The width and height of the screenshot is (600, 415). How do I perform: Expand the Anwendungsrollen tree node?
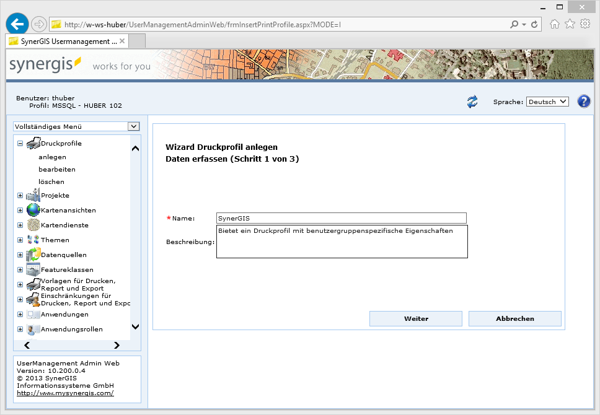20,330
